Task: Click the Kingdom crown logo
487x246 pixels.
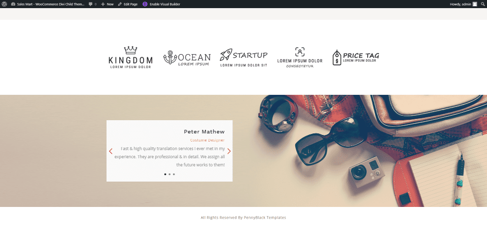Action: [130, 57]
